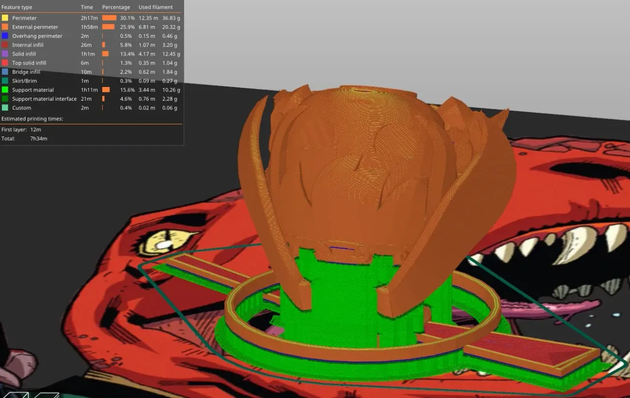The image size is (630, 398).
Task: Click the red Top solid infill swatch
Action: click(x=5, y=63)
